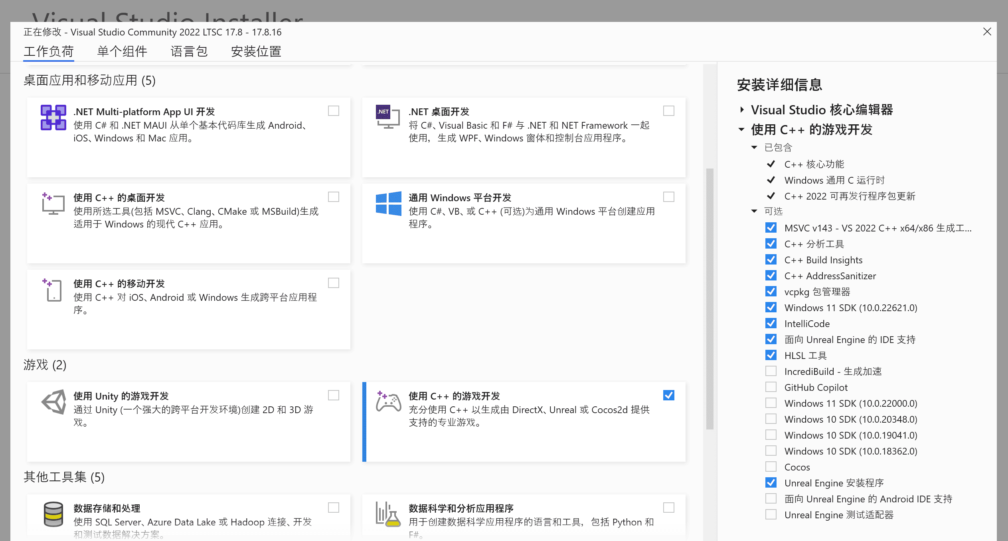This screenshot has height=541, width=1008.
Task: Check Windows 10 SDK (10.0.18362.0)
Action: pos(771,451)
